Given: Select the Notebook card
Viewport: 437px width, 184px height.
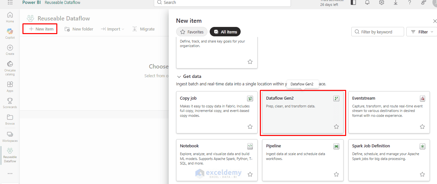Looking at the screenshot, I should (217, 160).
